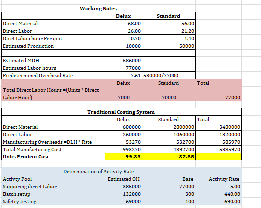Select Standard labor hours value 70000

coord(169,98)
